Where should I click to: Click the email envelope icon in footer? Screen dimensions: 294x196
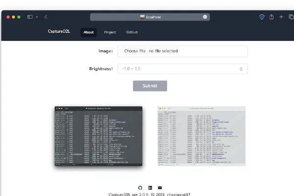coord(159,188)
